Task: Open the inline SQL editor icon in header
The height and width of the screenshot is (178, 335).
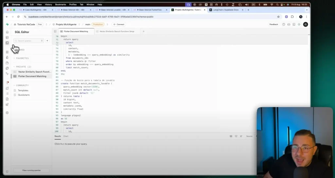Action: (294, 24)
